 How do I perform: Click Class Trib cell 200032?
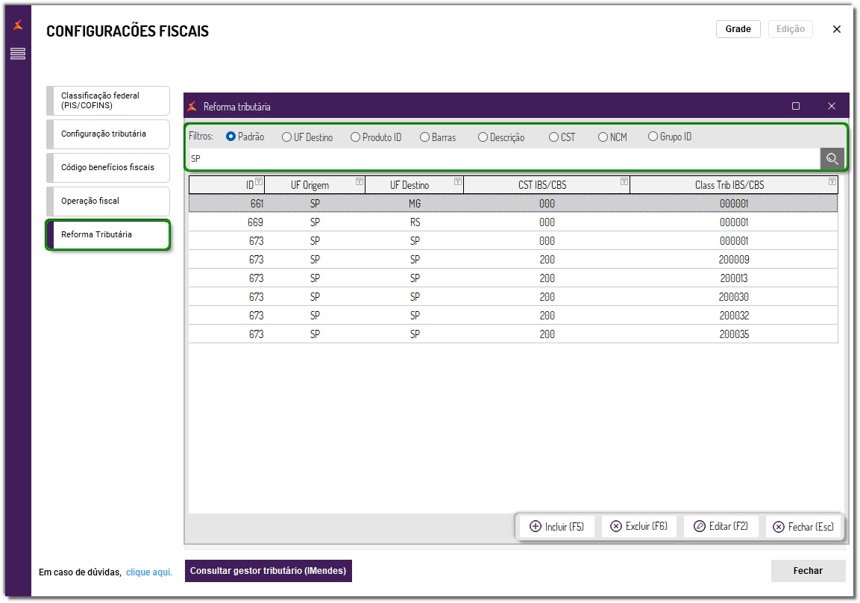coord(734,316)
